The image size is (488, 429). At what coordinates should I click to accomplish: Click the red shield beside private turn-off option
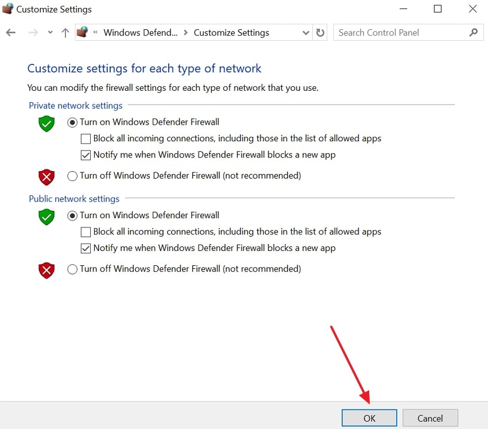point(46,177)
